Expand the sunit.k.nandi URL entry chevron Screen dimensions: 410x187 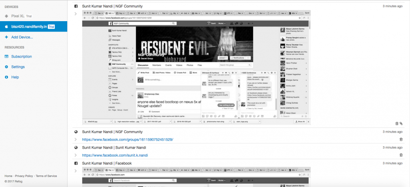click(76, 155)
